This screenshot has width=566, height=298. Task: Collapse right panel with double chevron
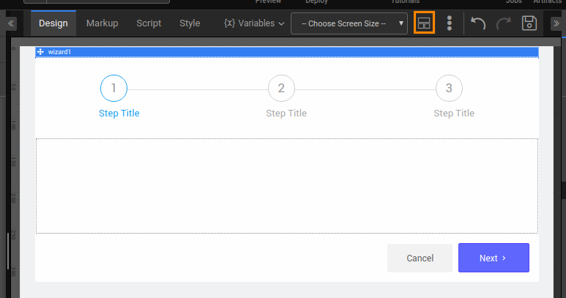(556, 23)
